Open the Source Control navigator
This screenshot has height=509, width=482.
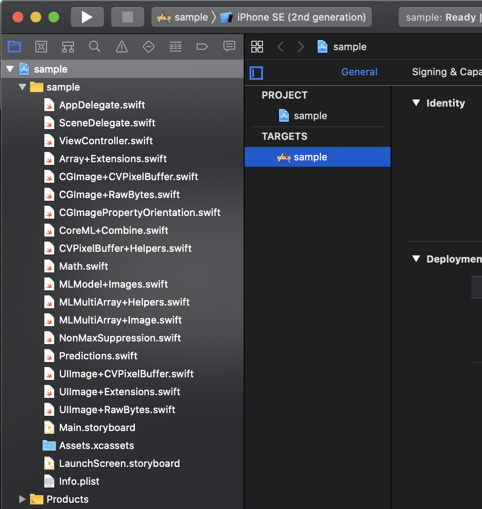[x=41, y=47]
